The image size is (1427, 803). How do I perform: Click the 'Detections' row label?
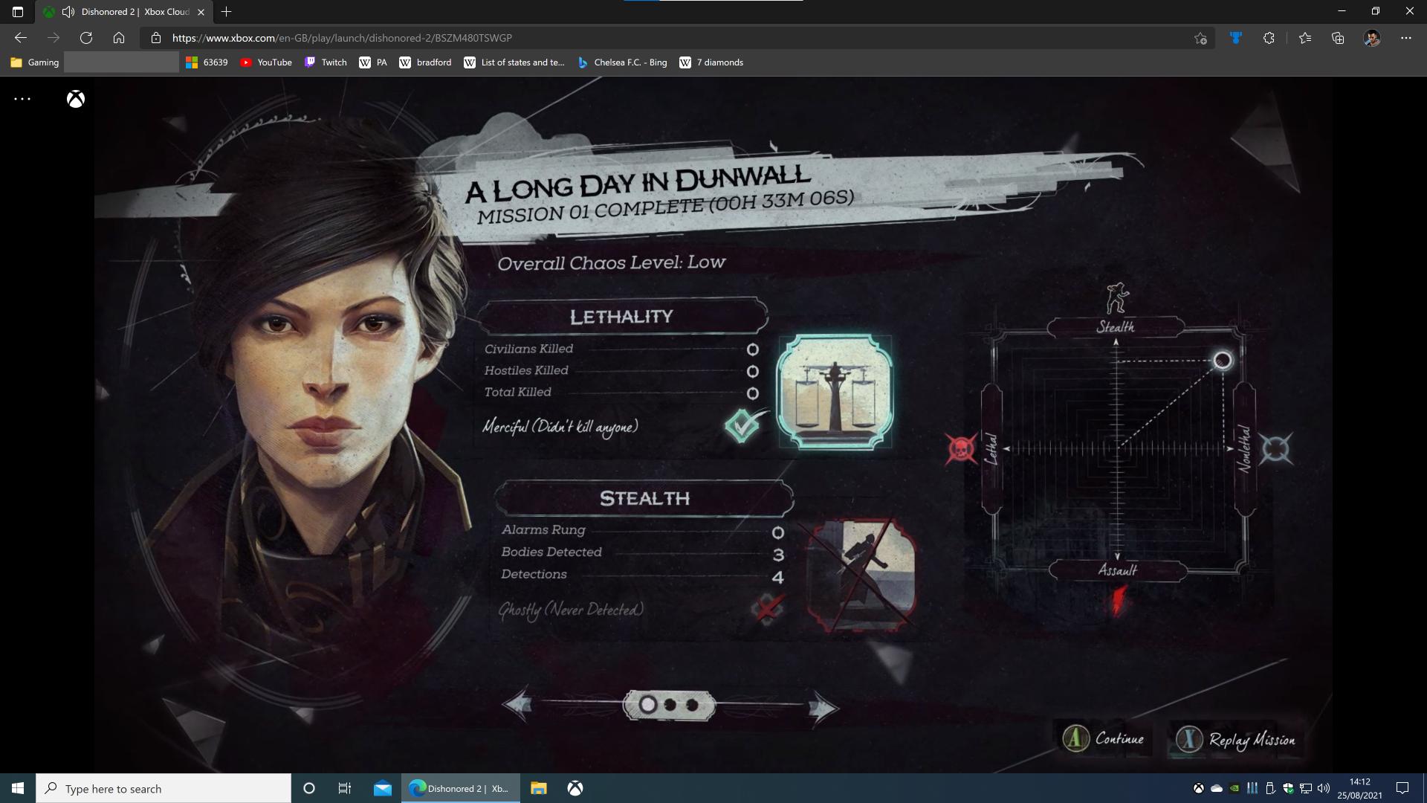tap(534, 574)
